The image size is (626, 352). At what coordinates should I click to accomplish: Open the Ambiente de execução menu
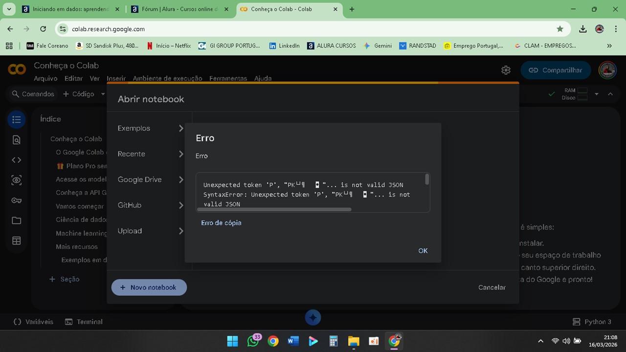click(x=167, y=78)
